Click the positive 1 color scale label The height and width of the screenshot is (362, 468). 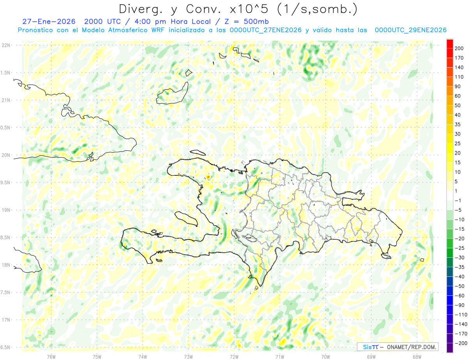[x=457, y=191]
